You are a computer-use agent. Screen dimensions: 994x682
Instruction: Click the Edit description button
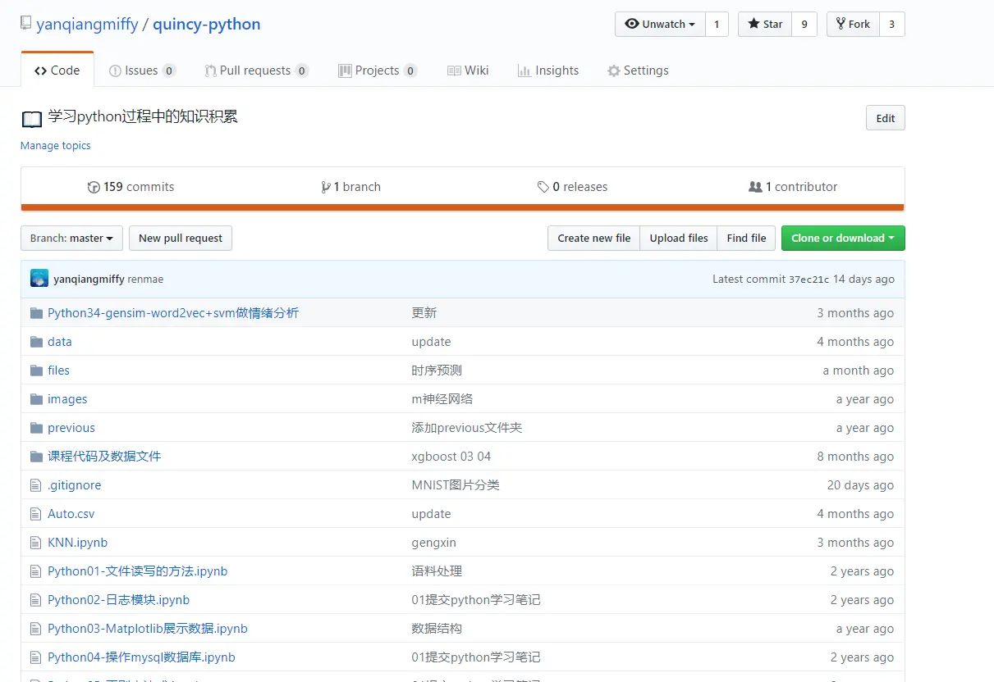coord(886,118)
